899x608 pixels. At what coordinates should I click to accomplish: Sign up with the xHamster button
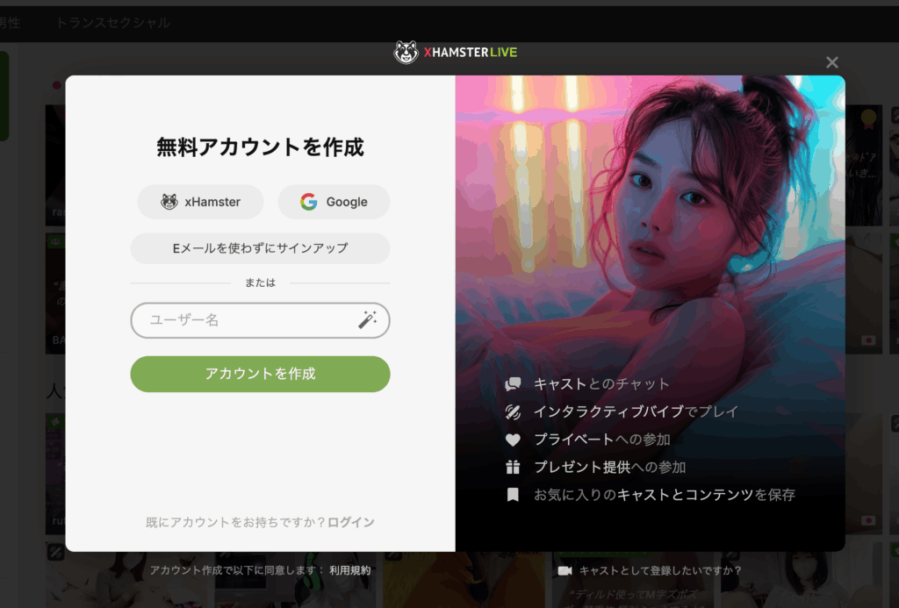click(201, 202)
